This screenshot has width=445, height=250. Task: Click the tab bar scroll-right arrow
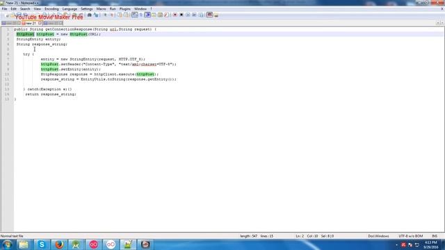(442, 23)
